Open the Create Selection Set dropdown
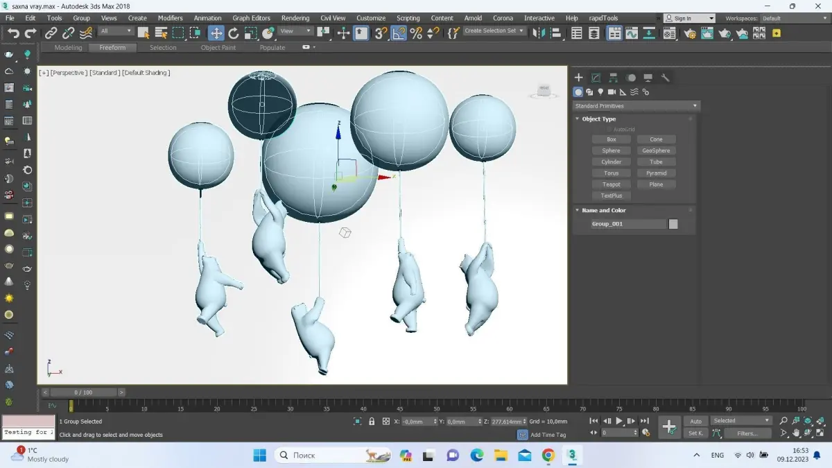832x468 pixels. (494, 31)
